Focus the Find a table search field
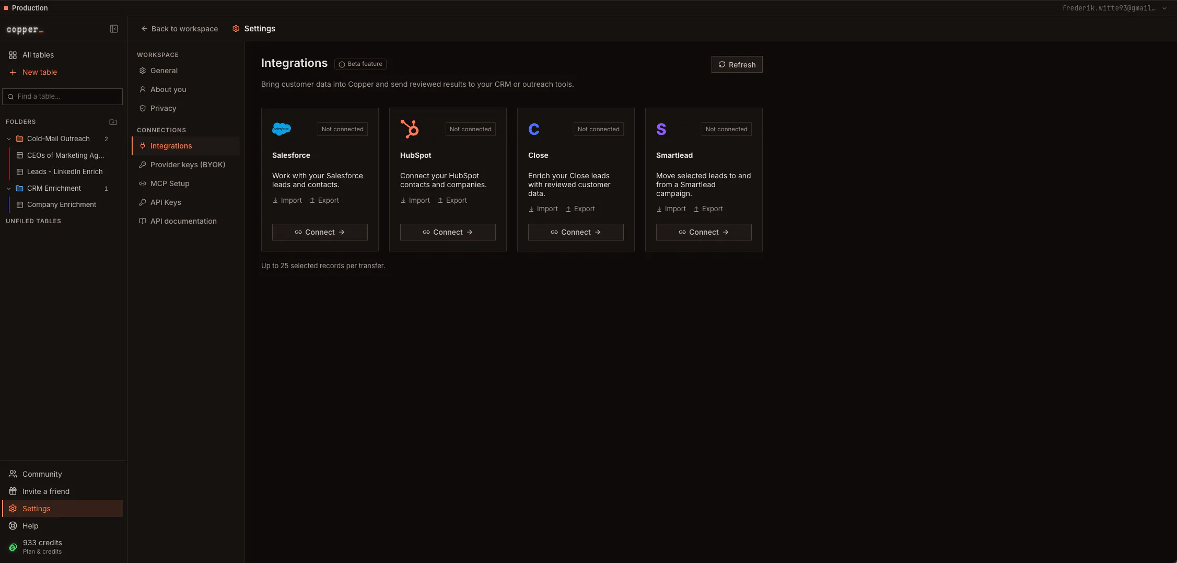The width and height of the screenshot is (1177, 563). tap(63, 97)
